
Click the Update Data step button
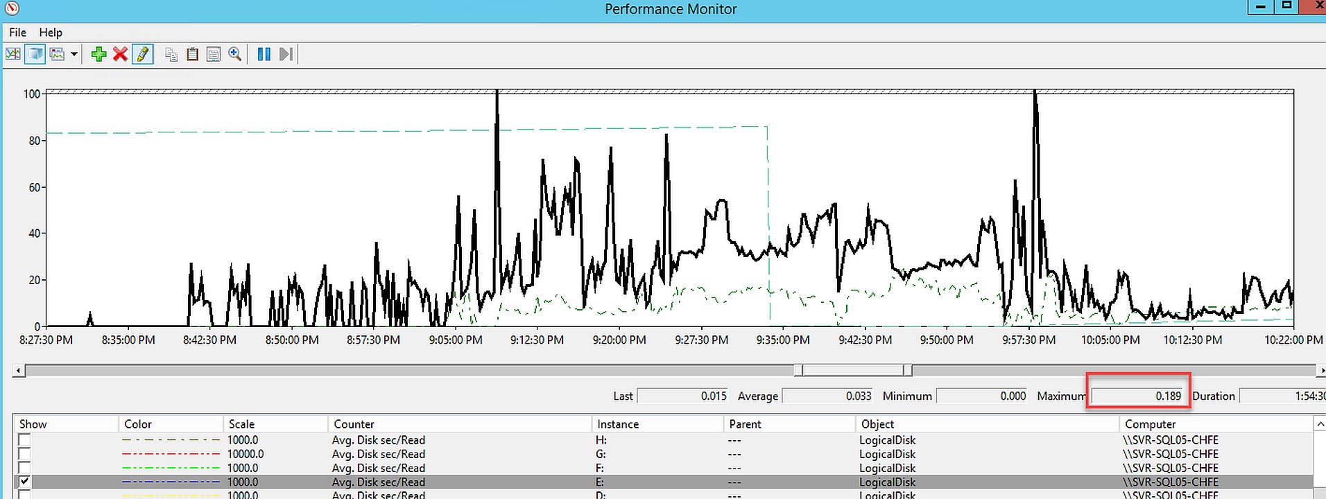pos(285,54)
